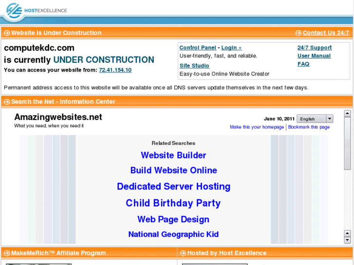Click the Hosted by Host Excellence header
This screenshot has width=354, height=265.
click(x=227, y=253)
